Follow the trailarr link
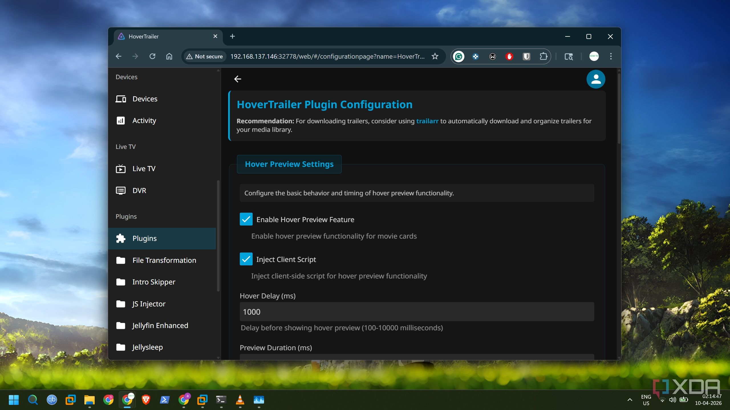Image resolution: width=730 pixels, height=410 pixels. click(427, 121)
